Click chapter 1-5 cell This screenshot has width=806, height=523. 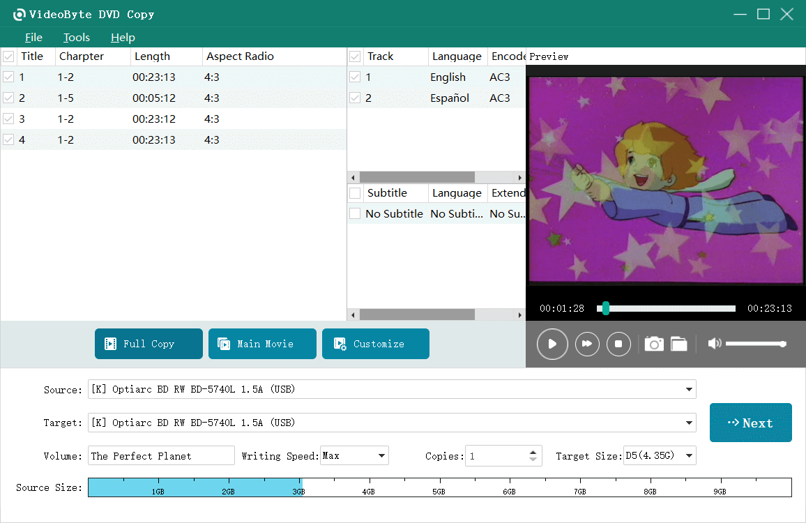click(66, 98)
